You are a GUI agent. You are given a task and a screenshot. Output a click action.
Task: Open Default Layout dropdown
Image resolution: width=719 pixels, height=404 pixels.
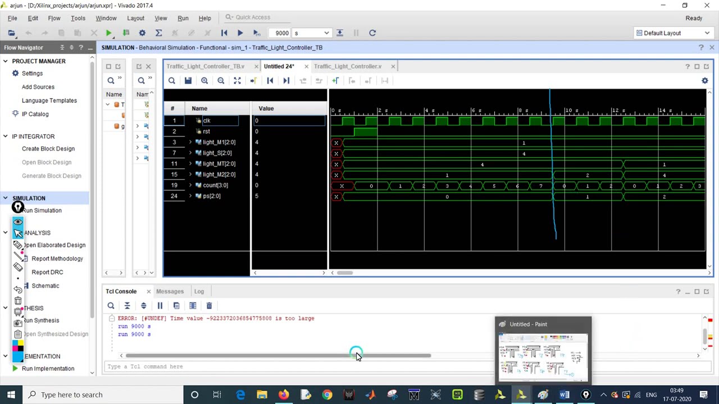(672, 33)
